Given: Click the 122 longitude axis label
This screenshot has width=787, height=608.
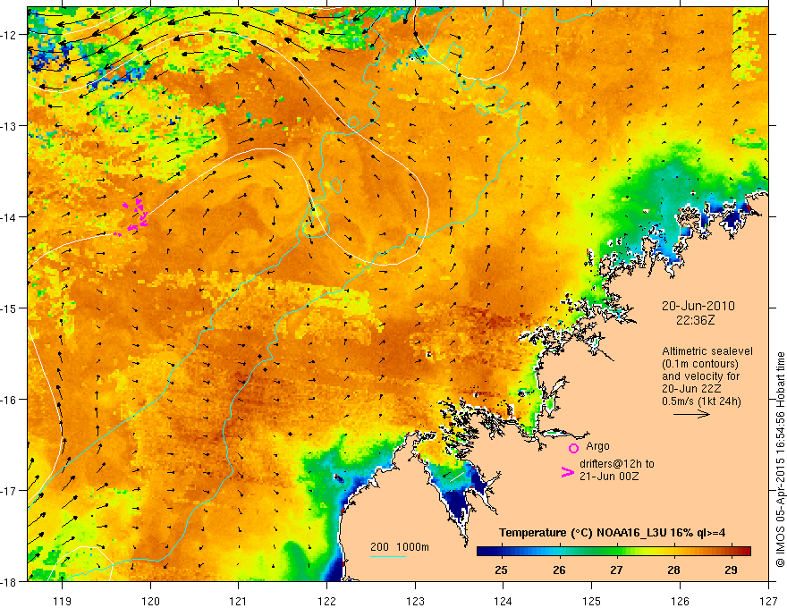Looking at the screenshot, I should [x=327, y=601].
